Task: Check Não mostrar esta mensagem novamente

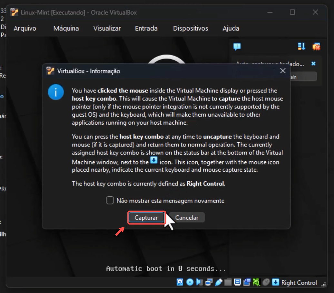Action: click(x=110, y=201)
